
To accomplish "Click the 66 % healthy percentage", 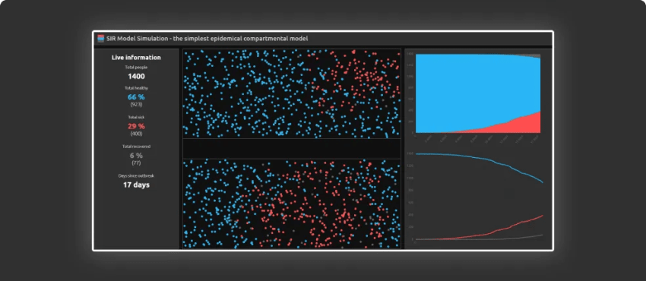I will [136, 97].
